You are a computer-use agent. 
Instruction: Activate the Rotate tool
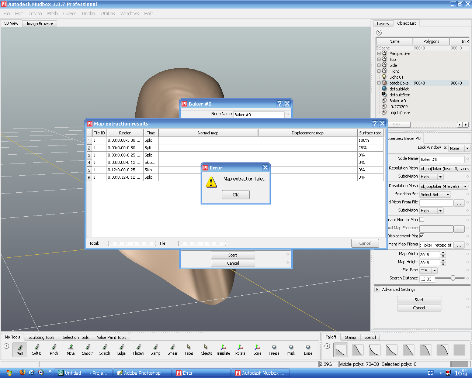click(x=240, y=349)
